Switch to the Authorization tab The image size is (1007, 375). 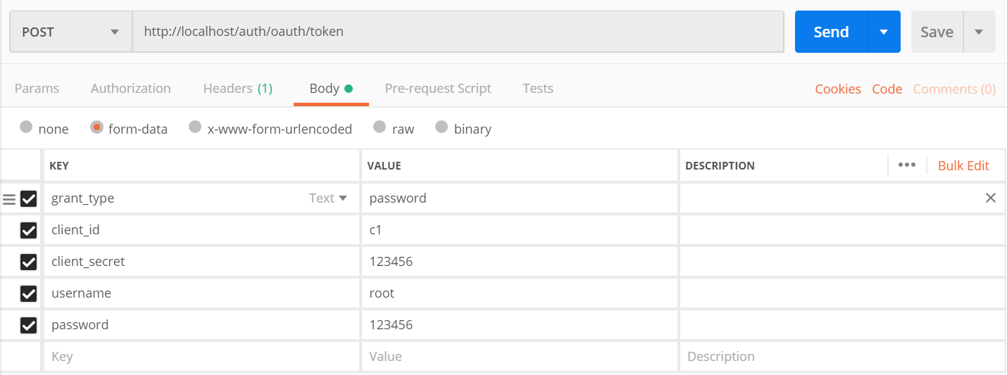click(131, 89)
